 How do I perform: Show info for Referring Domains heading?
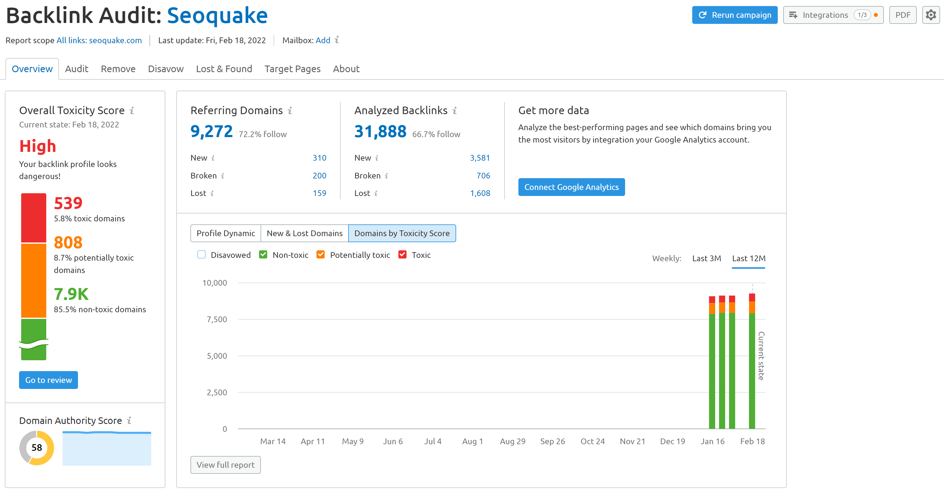coord(290,110)
